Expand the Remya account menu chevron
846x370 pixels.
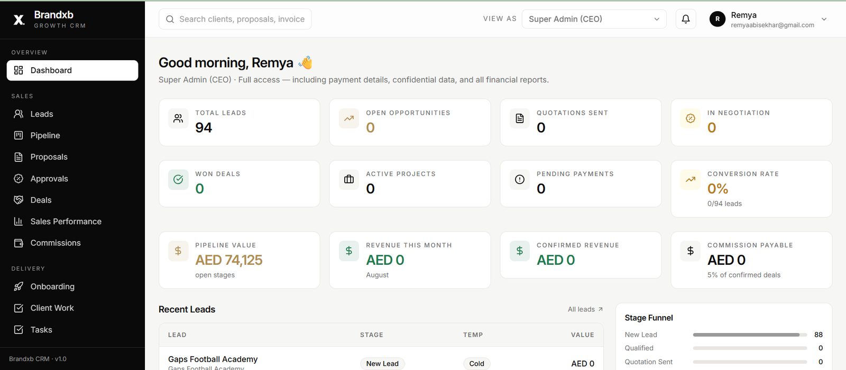pos(824,19)
